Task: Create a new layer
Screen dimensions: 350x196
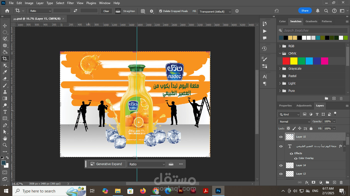Action: click(334, 182)
